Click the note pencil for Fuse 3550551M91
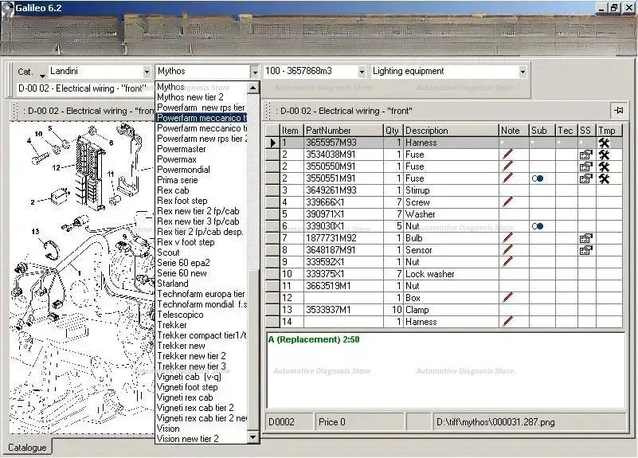 (507, 178)
